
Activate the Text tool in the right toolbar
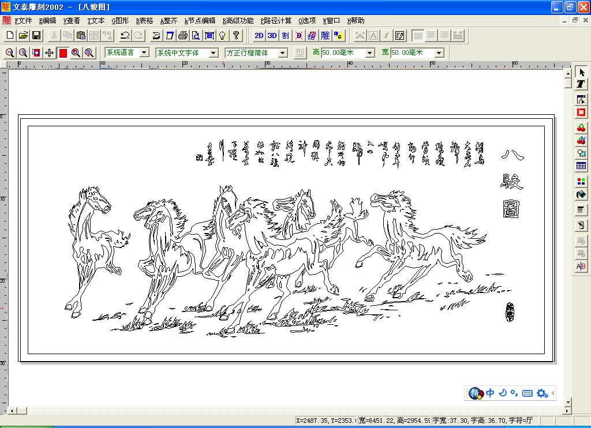(x=582, y=85)
